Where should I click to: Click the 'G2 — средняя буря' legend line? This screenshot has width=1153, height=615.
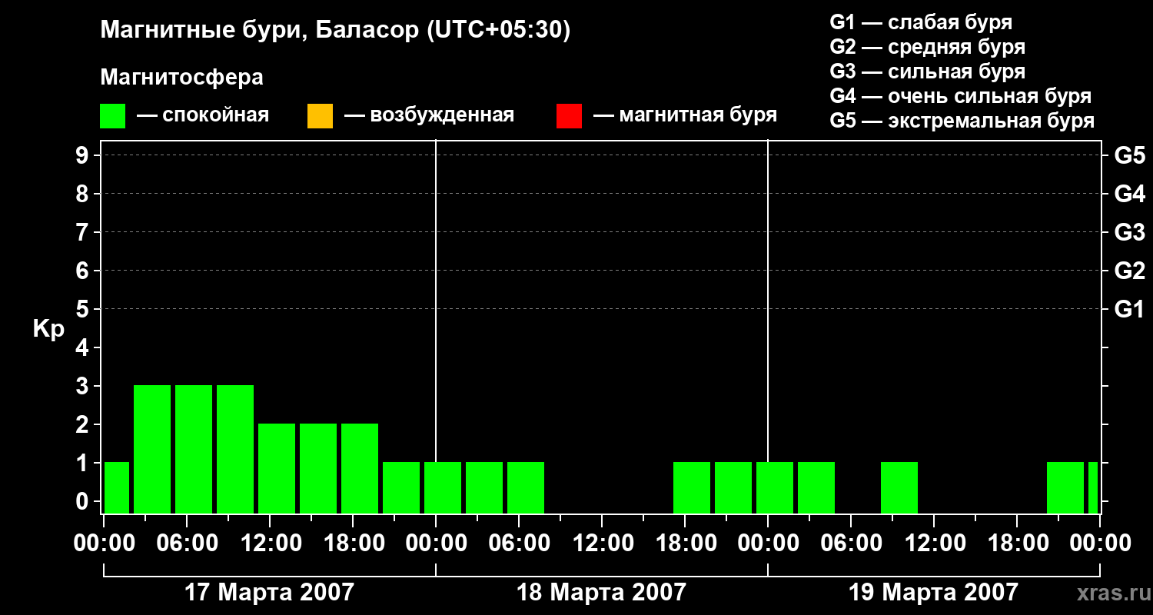point(927,46)
